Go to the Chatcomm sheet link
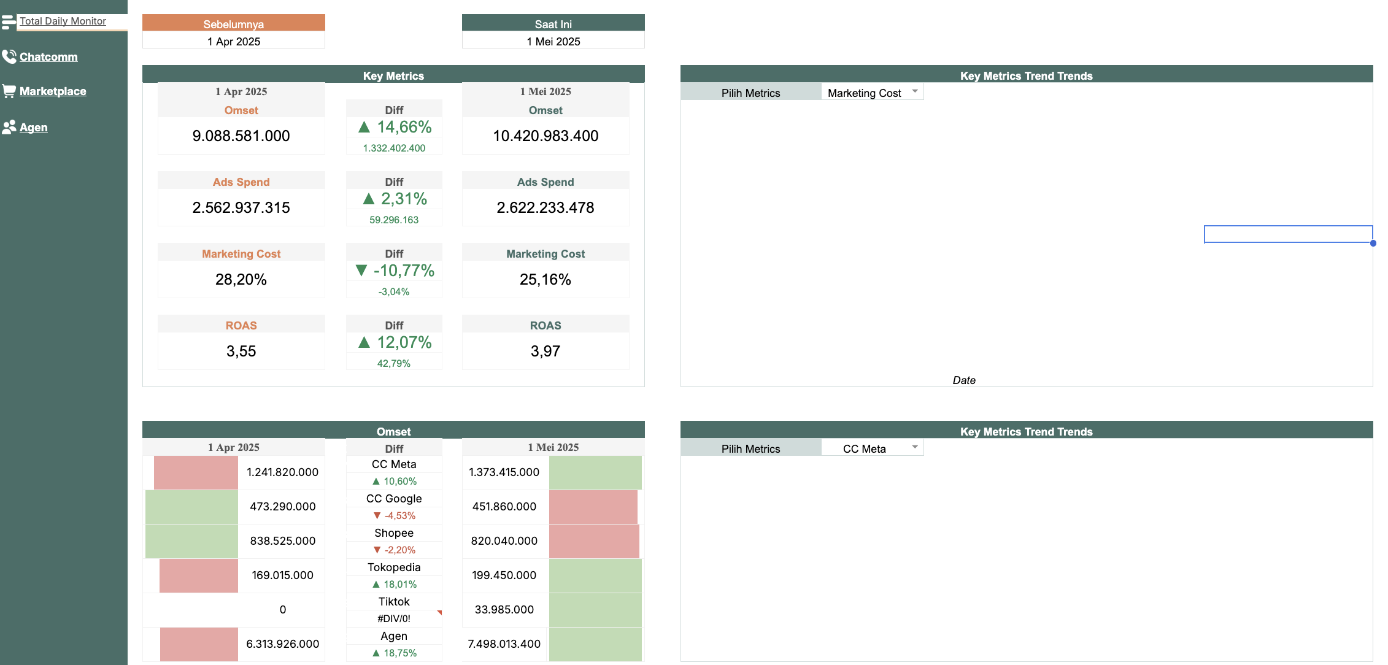 tap(48, 56)
